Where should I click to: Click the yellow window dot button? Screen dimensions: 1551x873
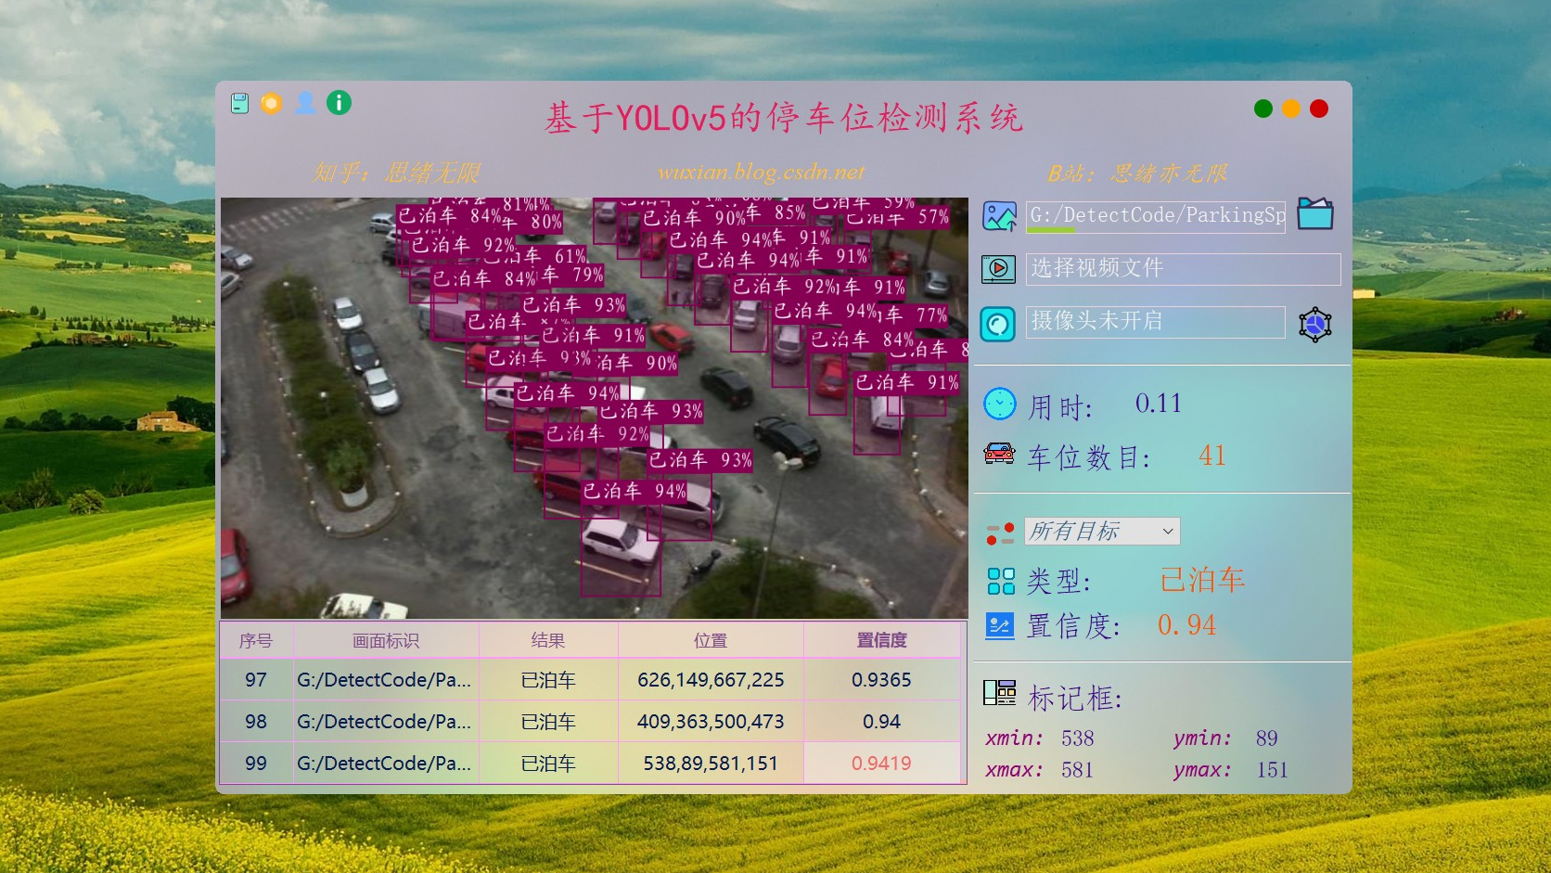[1290, 109]
